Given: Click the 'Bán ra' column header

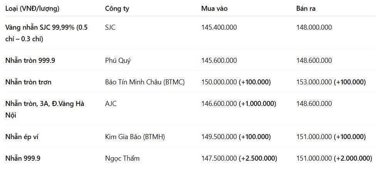Looking at the screenshot, I should [306, 8].
